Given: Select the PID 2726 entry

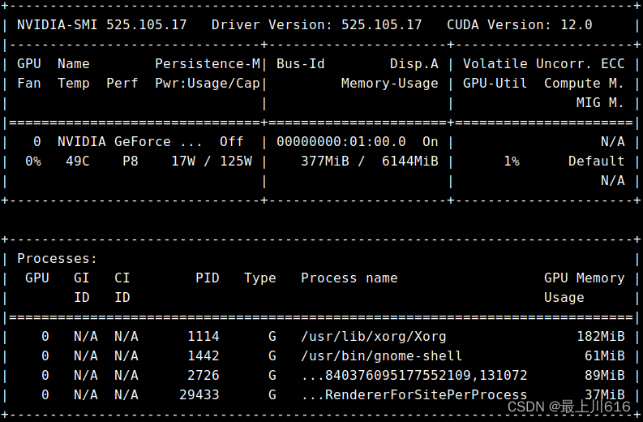Looking at the screenshot, I should [x=204, y=376].
